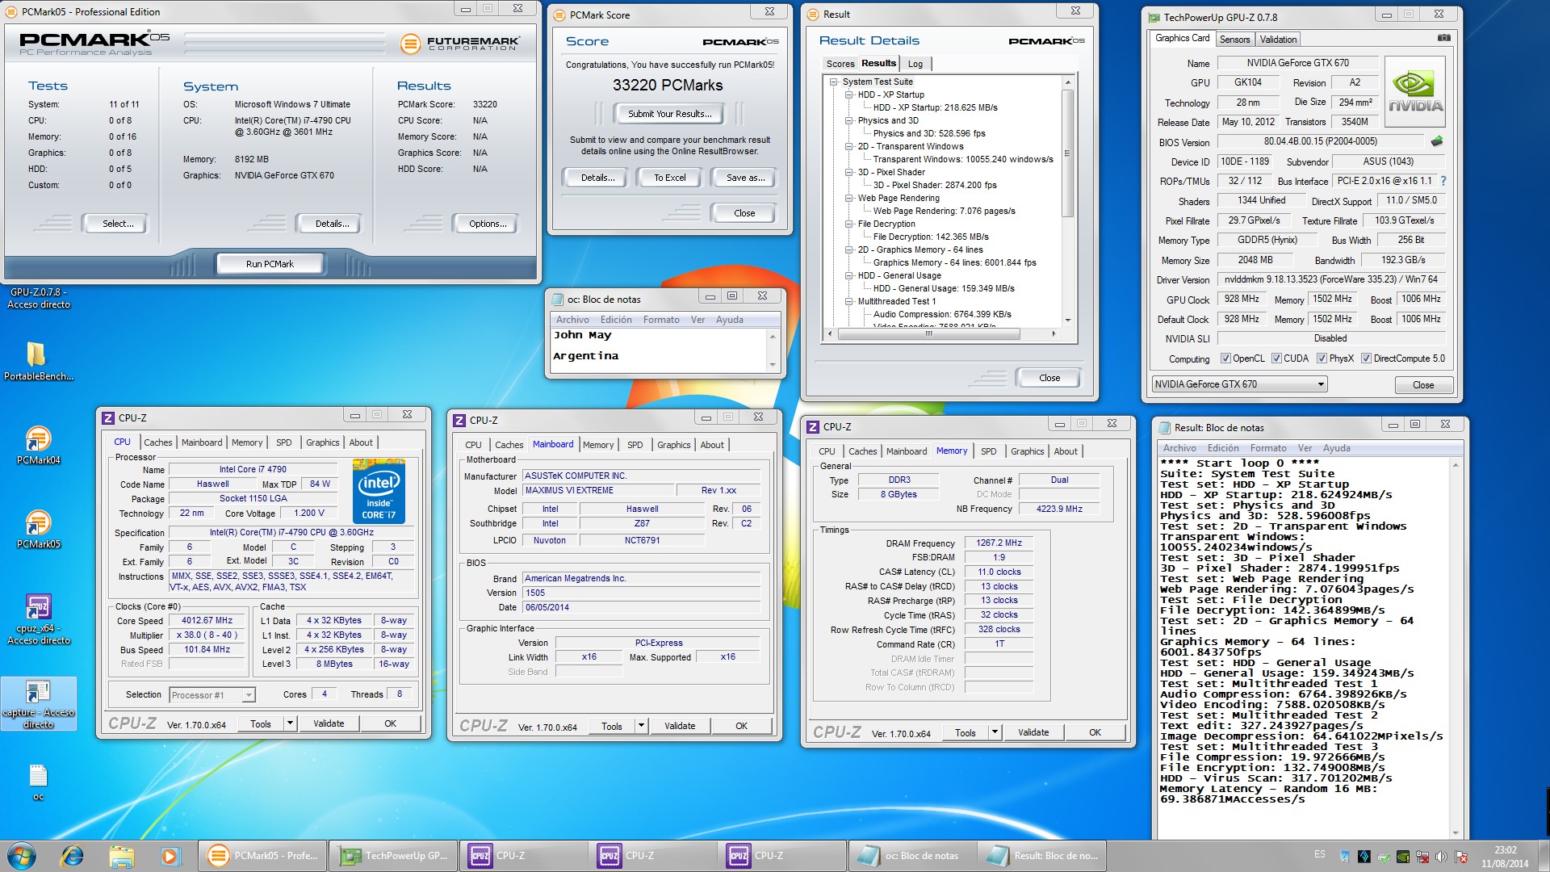Click horizontal scrollbar in Result Details tree
Image resolution: width=1550 pixels, height=872 pixels.
[940, 333]
